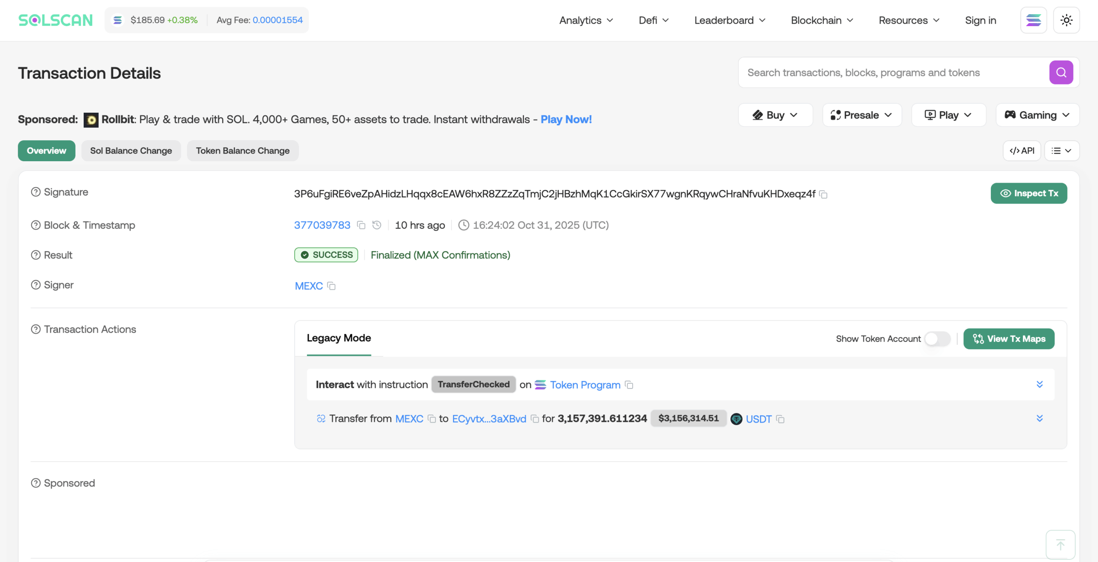Switch to Token Balance Change tab

[243, 151]
